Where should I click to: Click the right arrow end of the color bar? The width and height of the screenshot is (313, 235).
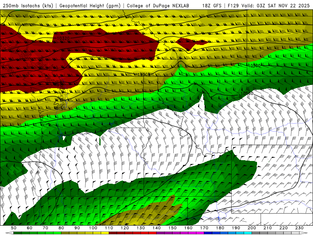[304, 233]
